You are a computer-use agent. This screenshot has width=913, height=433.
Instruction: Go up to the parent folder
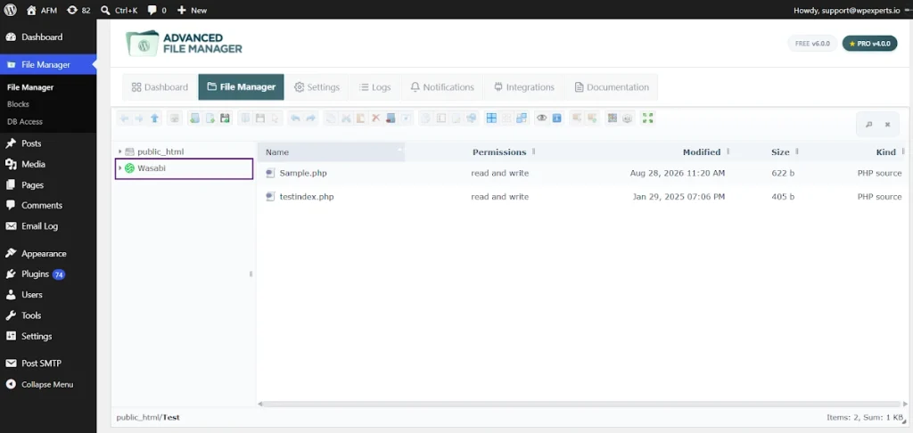(154, 118)
